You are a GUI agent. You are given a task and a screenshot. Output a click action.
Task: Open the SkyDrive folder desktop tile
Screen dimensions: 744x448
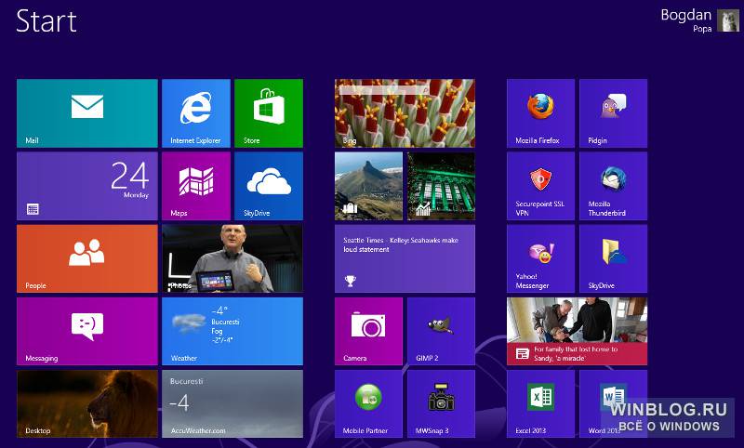[x=614, y=258]
